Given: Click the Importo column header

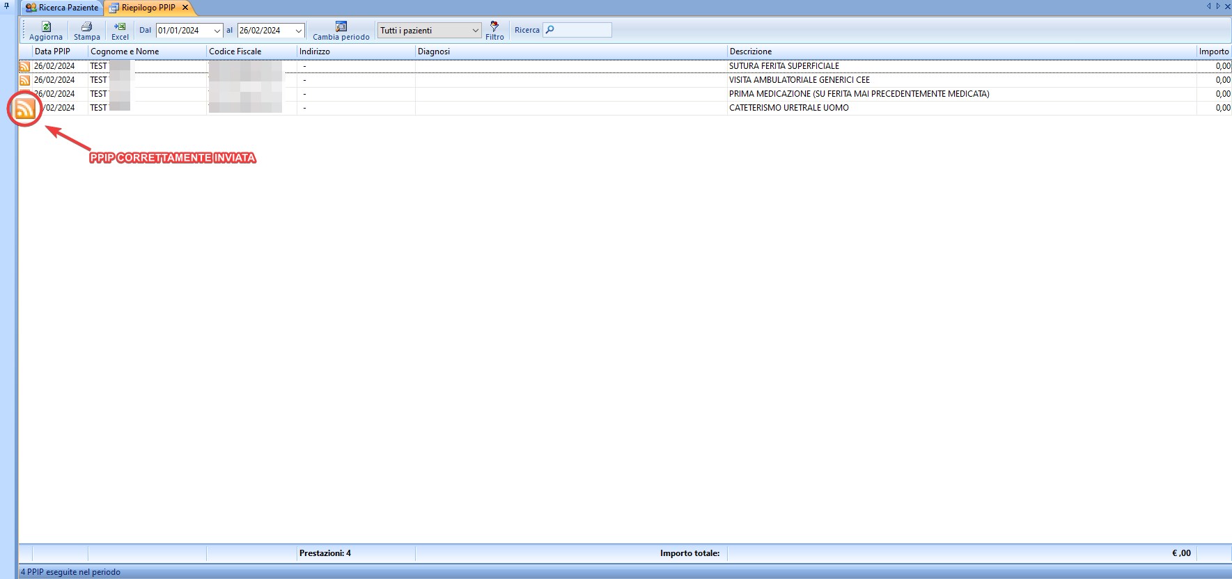Looking at the screenshot, I should (x=1214, y=51).
